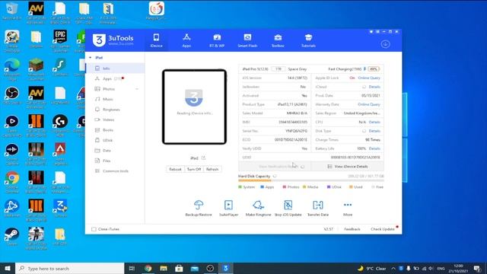This screenshot has height=274, width=487.
Task: Click the Photos legend color swatch
Action: click(284, 187)
